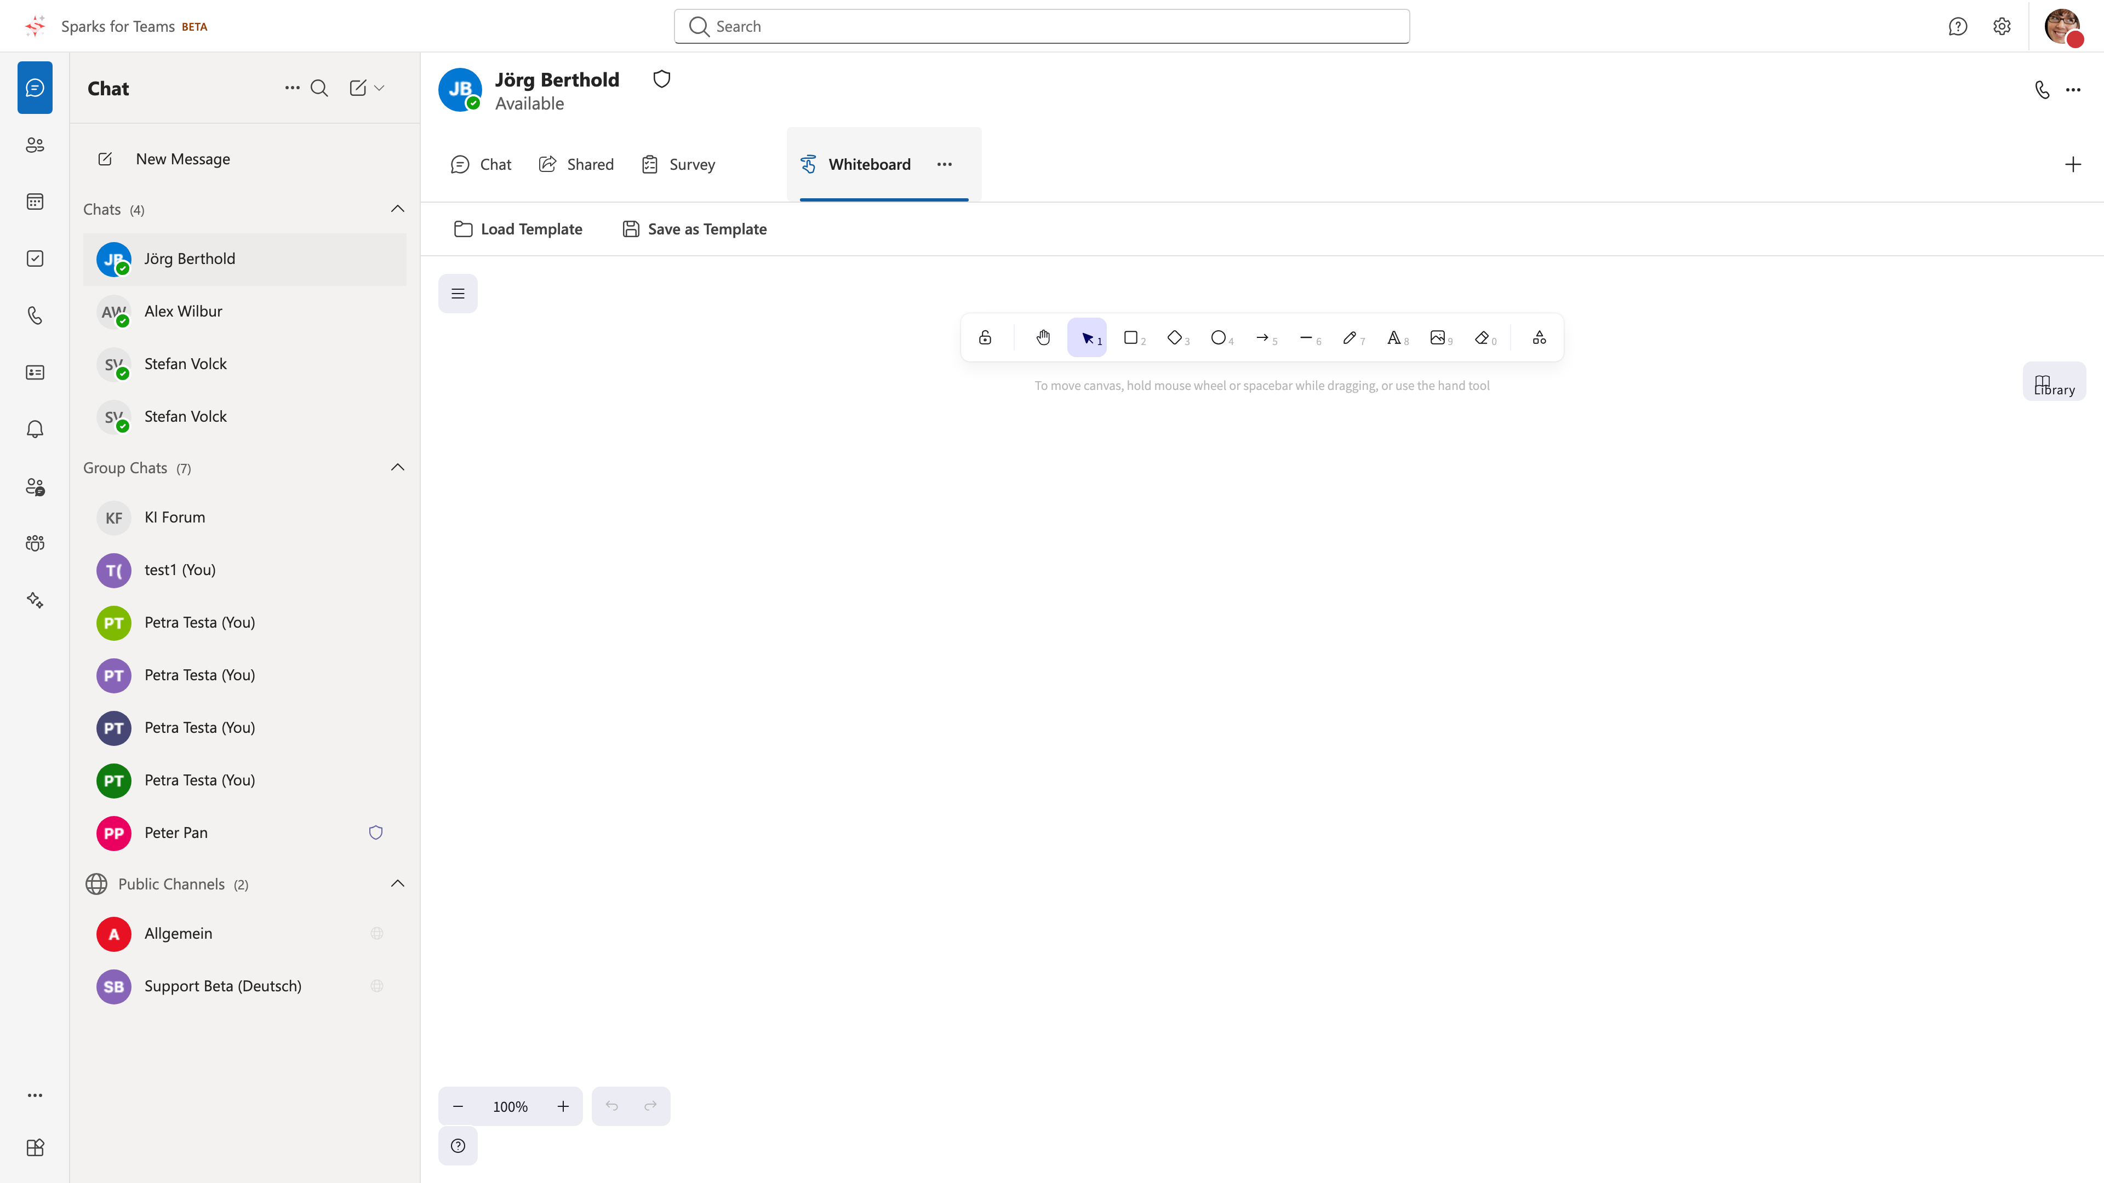Image resolution: width=2104 pixels, height=1183 pixels.
Task: Click the shield icon beside Jörg Berthold
Action: pyautogui.click(x=661, y=79)
